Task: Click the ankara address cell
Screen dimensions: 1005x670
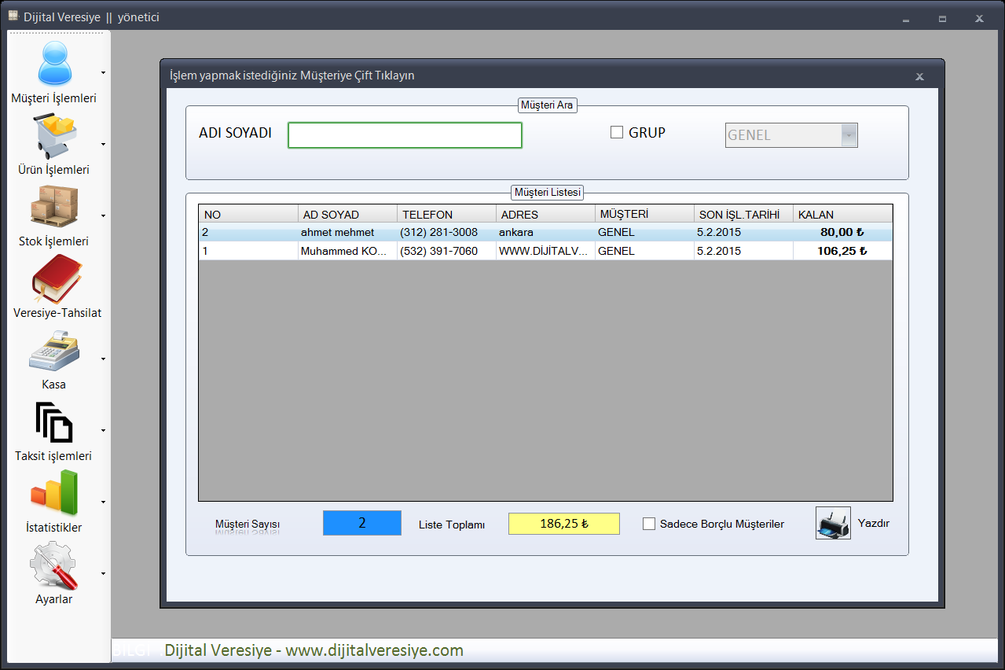Action: coord(546,232)
